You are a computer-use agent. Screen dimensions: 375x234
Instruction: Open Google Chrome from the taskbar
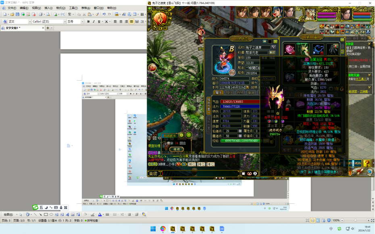point(163,229)
